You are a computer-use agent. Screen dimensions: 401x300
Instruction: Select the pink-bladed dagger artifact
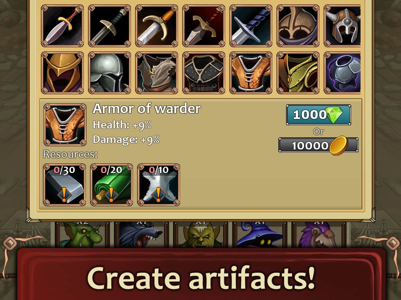click(62, 26)
